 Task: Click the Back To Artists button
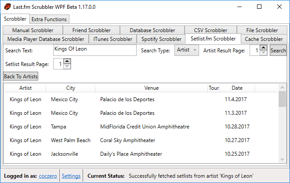pos(21,76)
